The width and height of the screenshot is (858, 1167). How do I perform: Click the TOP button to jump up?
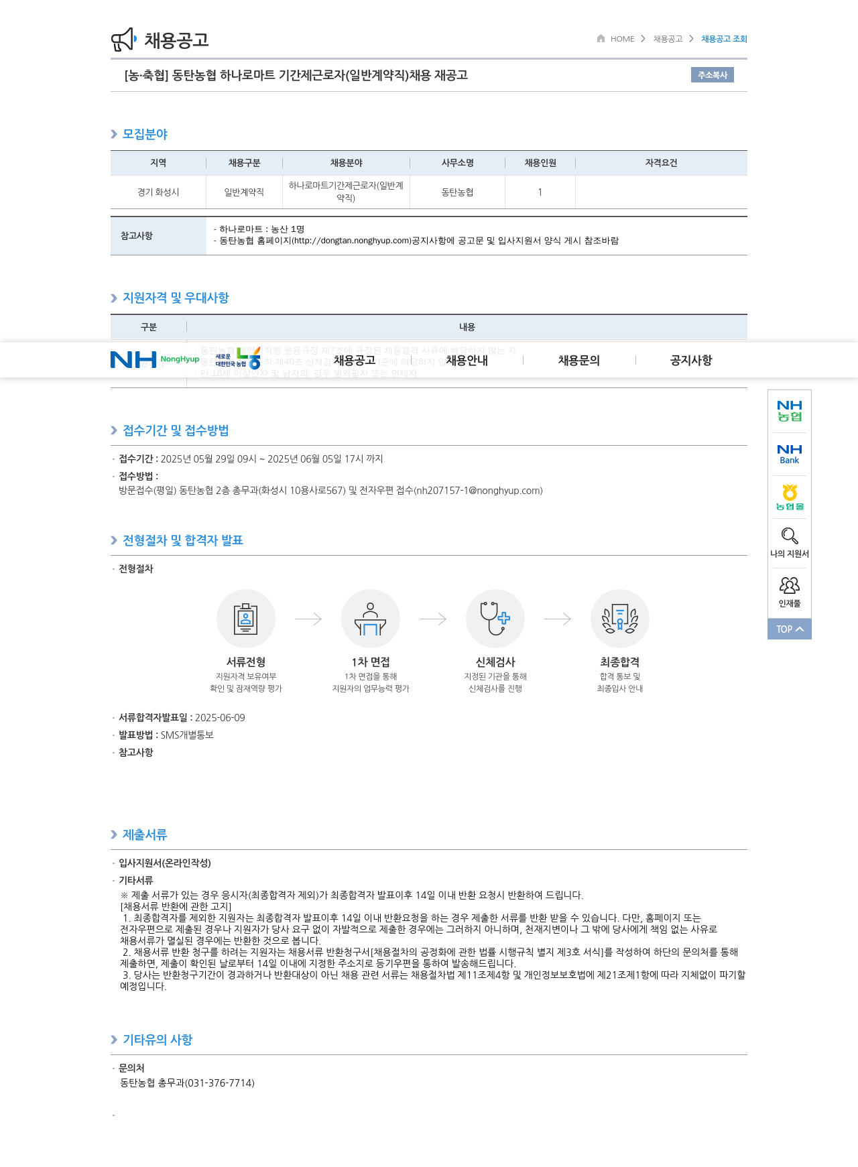pos(790,629)
